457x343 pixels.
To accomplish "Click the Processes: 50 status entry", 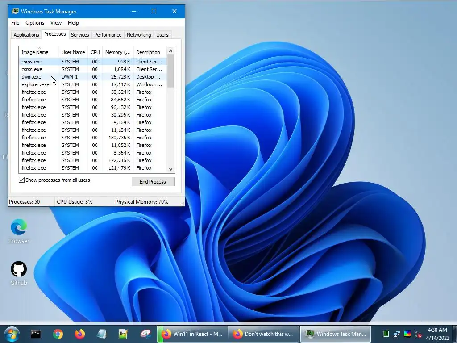I will (31, 202).
